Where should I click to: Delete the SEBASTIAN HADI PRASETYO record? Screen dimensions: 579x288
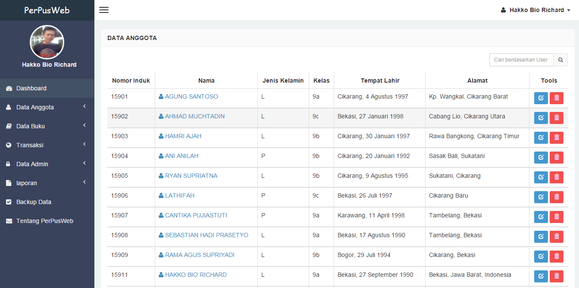(x=557, y=237)
